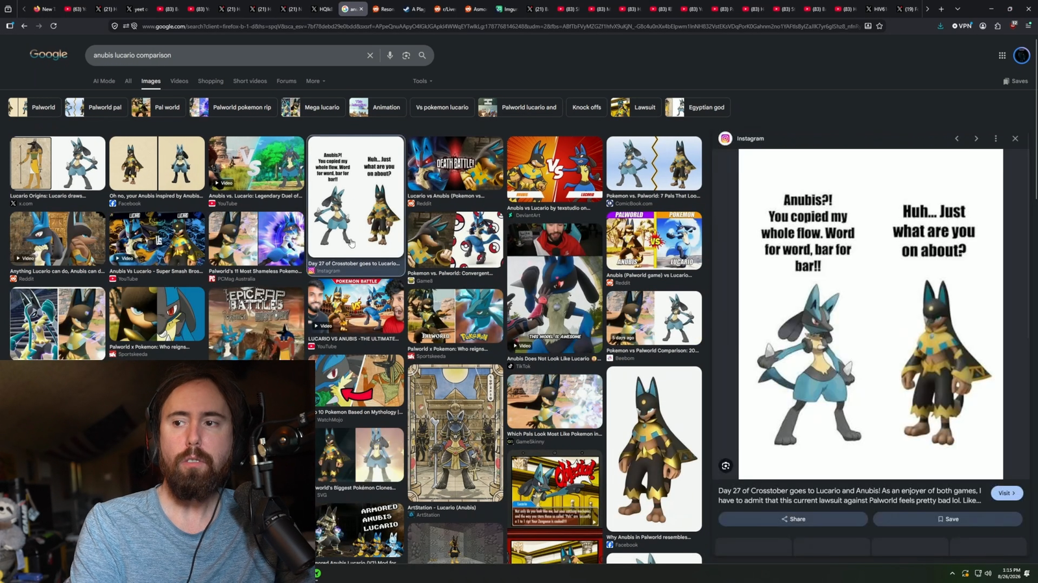The height and width of the screenshot is (583, 1038).
Task: Open the large Lucario and Anubis preview image
Action: coord(871,314)
